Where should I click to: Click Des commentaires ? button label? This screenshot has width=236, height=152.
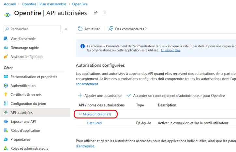click(131, 29)
